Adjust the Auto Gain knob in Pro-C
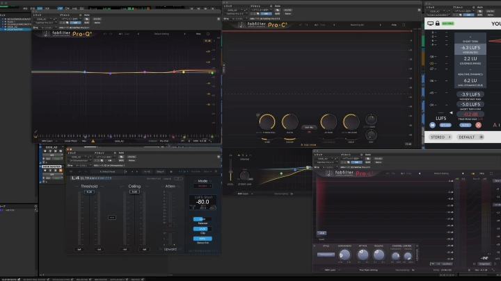Viewport: 501px width, 281px height. tap(371, 119)
